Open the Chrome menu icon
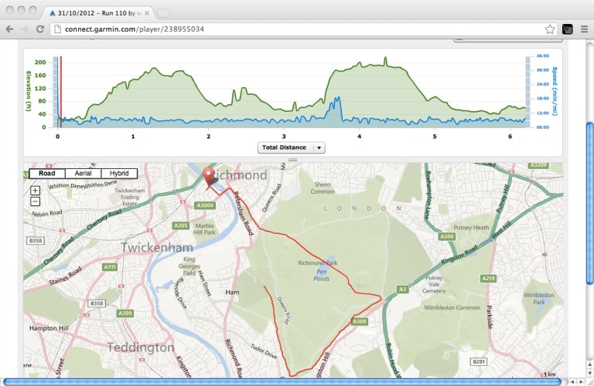The image size is (594, 386). 584,29
